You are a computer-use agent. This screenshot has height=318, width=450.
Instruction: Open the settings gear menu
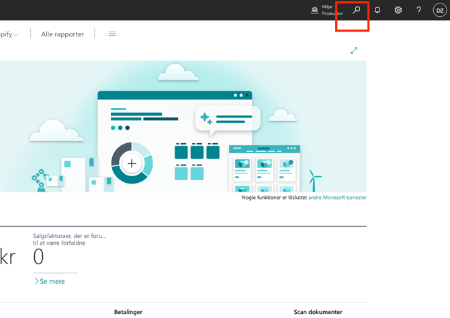[x=398, y=10]
